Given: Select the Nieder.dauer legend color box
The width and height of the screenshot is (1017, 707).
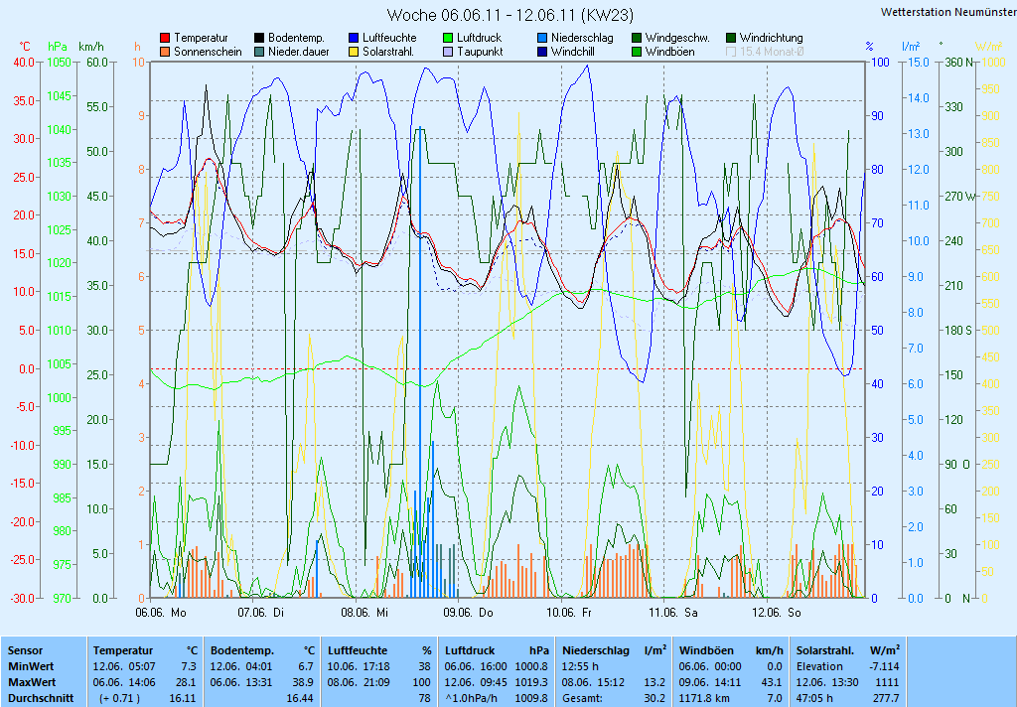Looking at the screenshot, I should pos(259,52).
